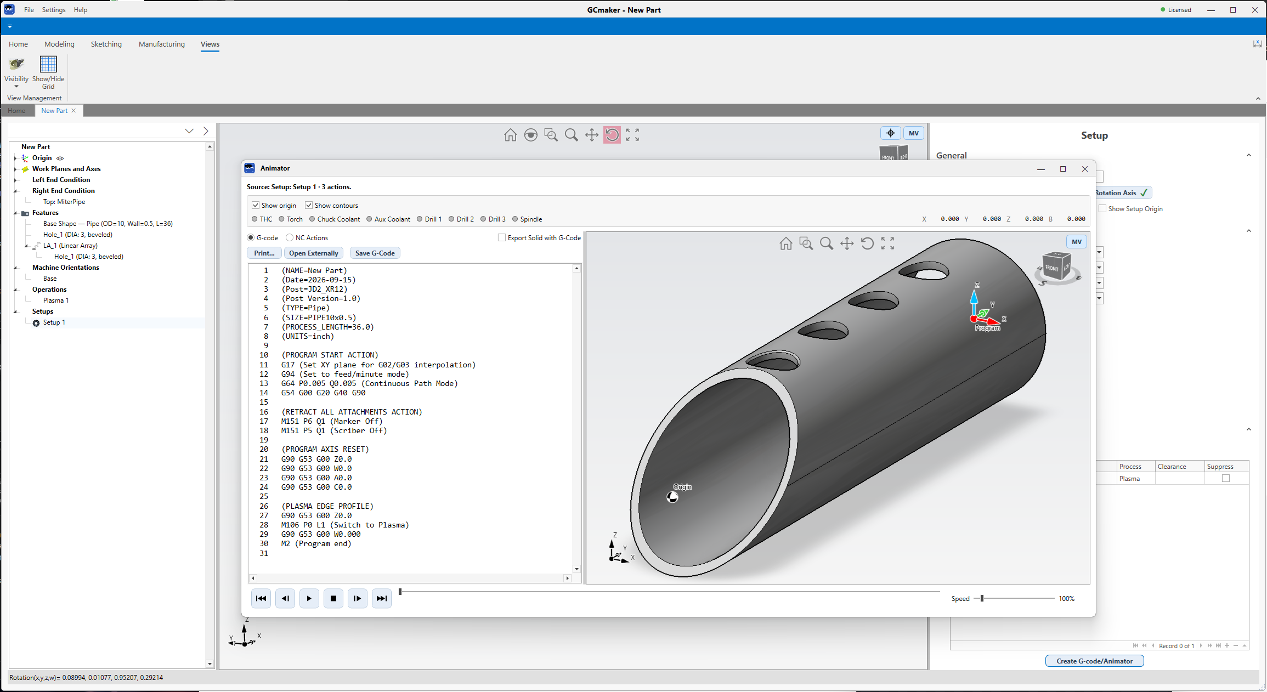This screenshot has height=692, width=1267.
Task: Uncheck the Show contours checkbox
Action: tap(309, 205)
